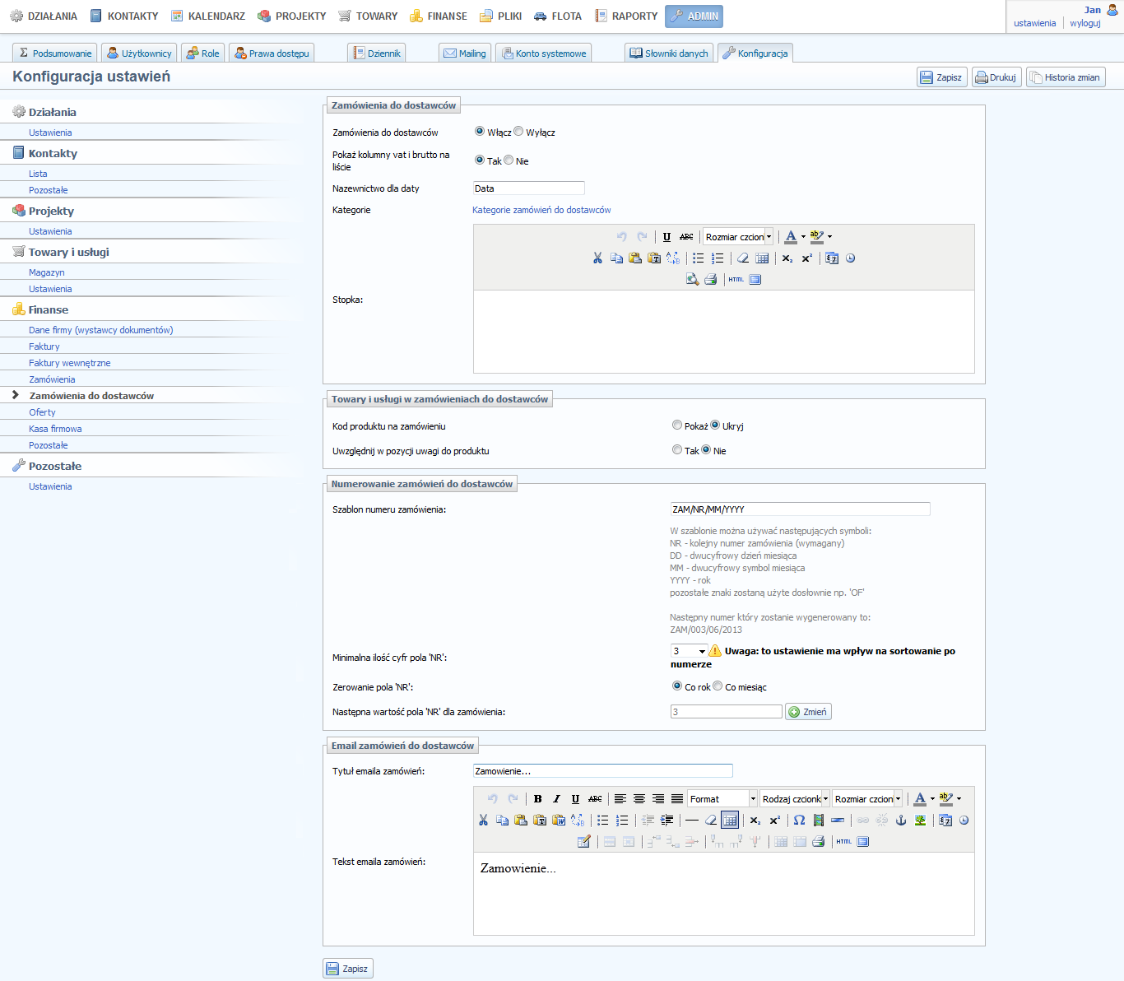The width and height of the screenshot is (1124, 981).
Task: Open the FINANSE main menu
Action: [438, 16]
